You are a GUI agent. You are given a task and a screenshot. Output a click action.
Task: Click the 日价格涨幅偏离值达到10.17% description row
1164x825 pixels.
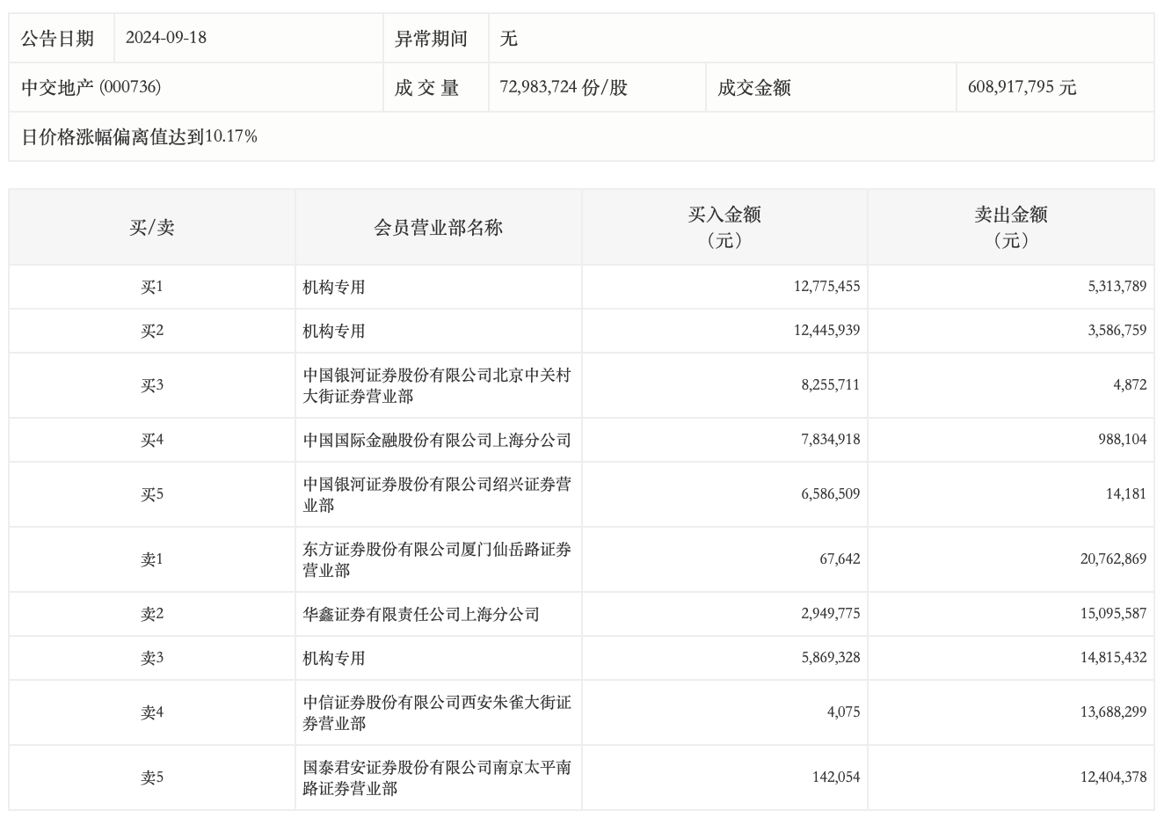click(x=139, y=136)
